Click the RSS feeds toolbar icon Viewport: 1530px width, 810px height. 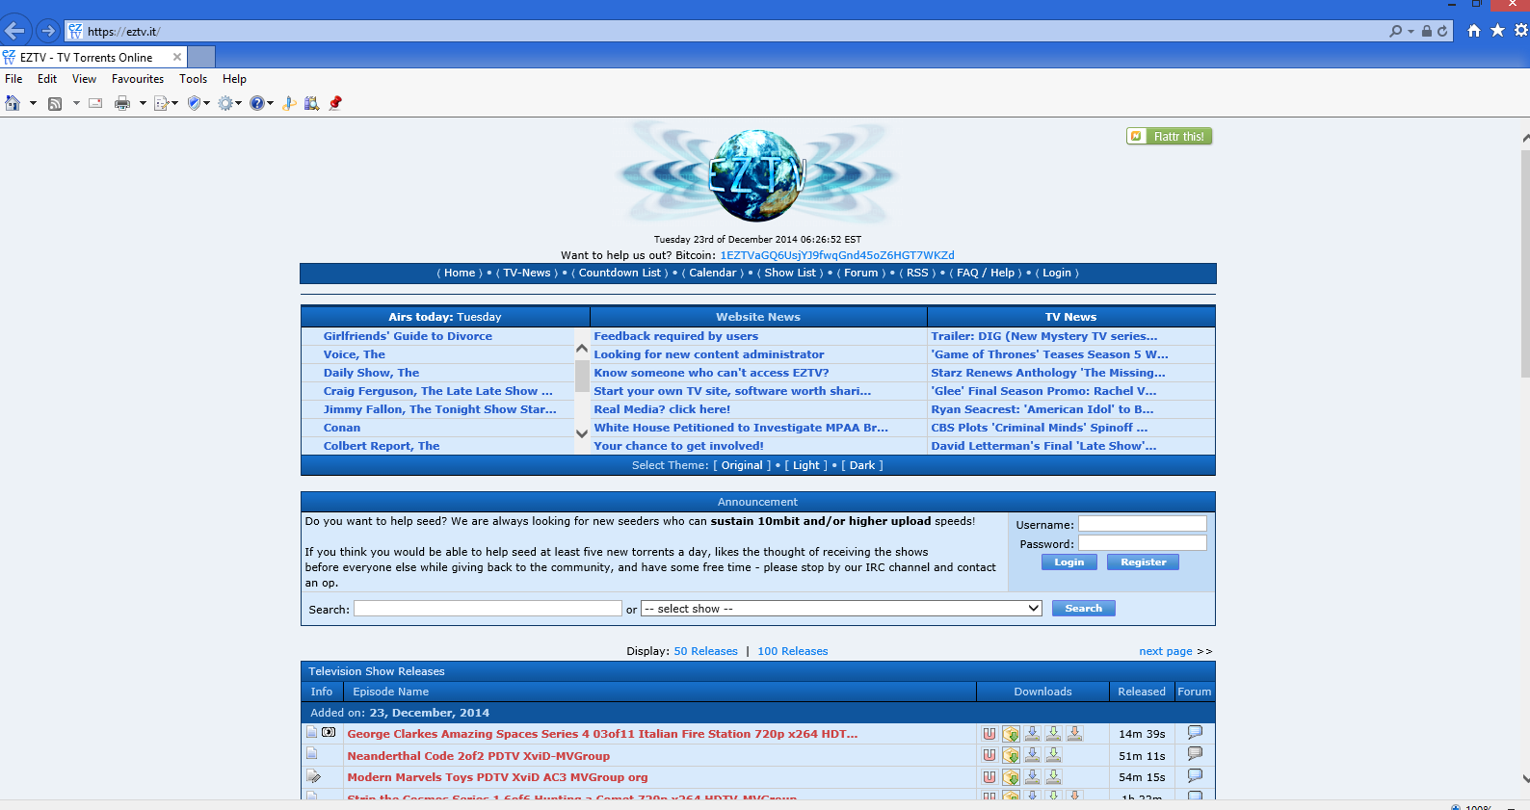pos(55,103)
